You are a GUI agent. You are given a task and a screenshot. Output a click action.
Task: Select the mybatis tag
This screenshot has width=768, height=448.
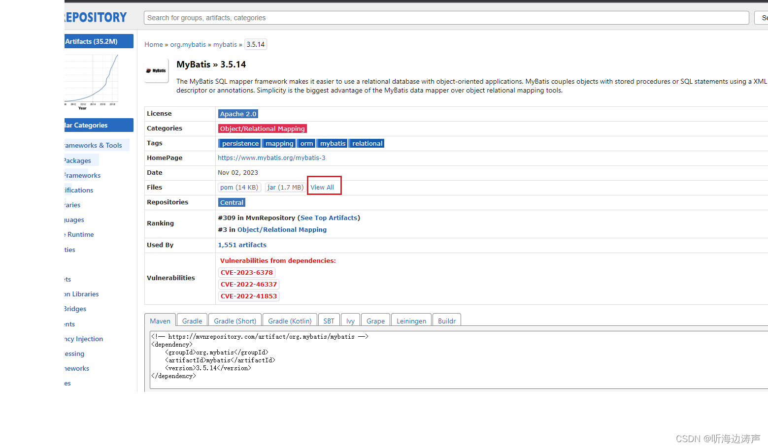333,143
